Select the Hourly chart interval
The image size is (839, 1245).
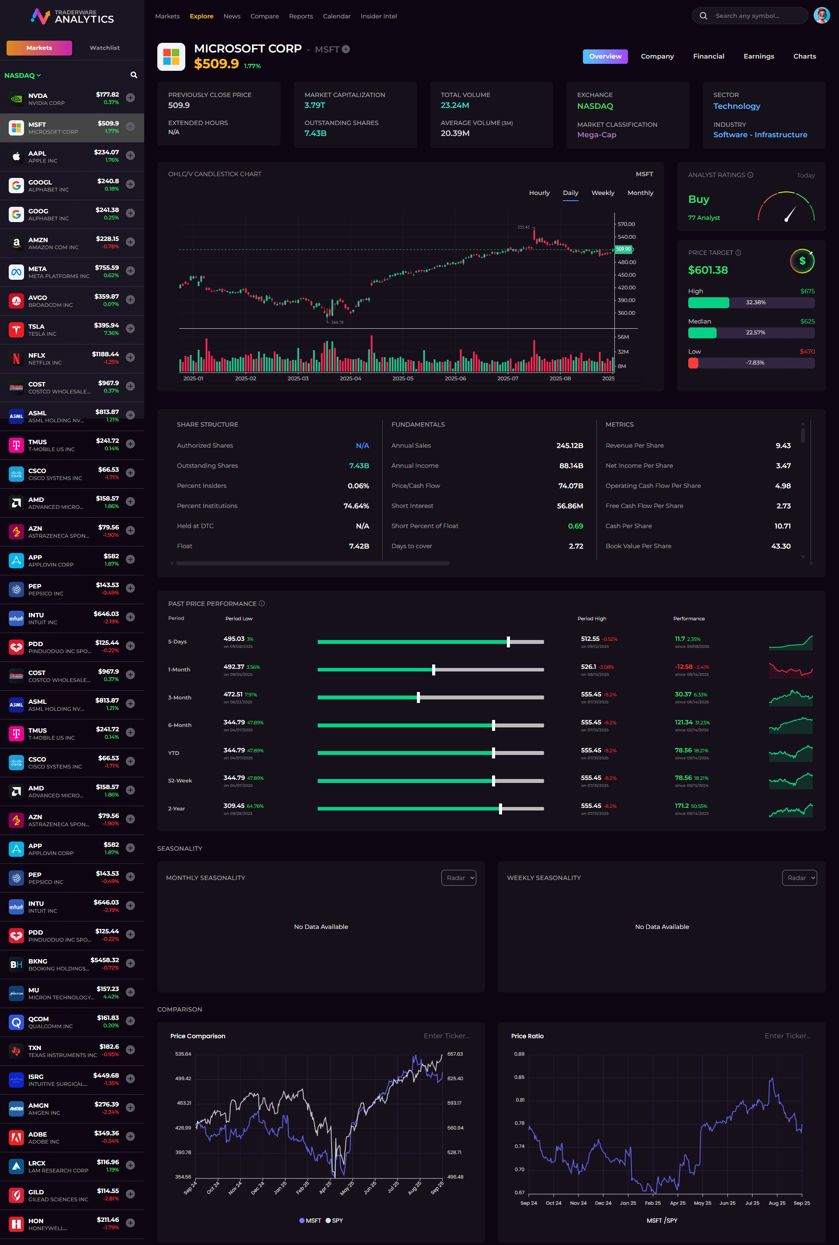(x=539, y=193)
